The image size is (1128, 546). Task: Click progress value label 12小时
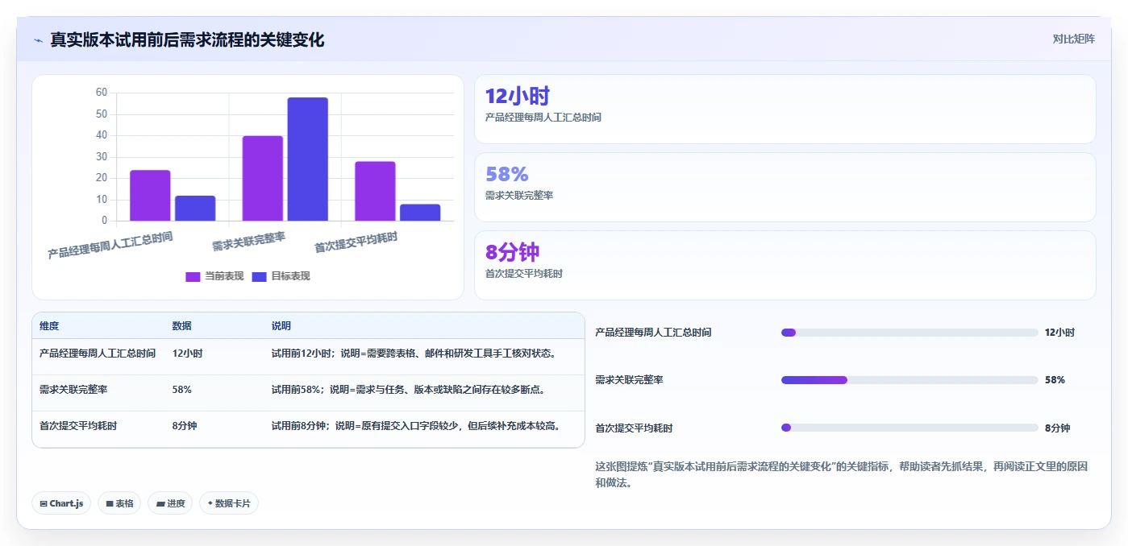click(x=1059, y=333)
